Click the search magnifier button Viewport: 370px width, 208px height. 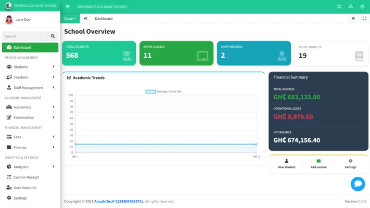53,36
